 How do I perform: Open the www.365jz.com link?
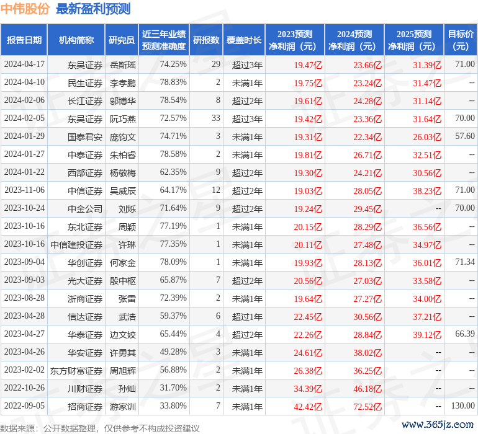(x=438, y=424)
